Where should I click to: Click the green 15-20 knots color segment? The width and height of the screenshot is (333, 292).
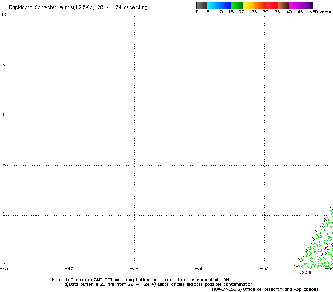[237, 5]
